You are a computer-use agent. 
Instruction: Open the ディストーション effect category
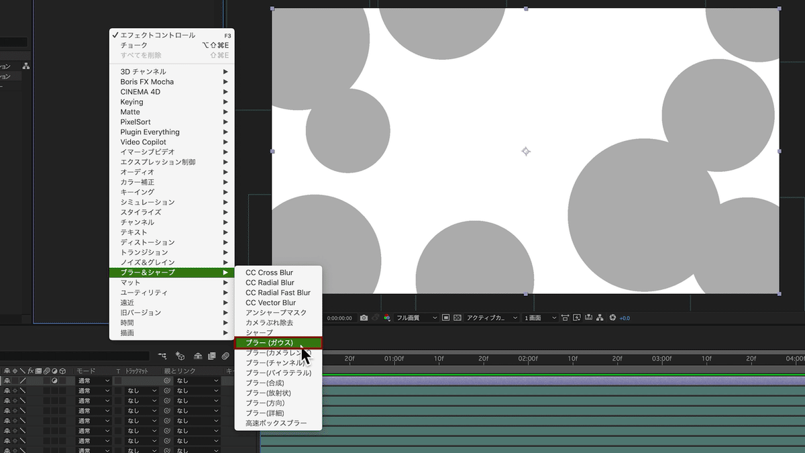pos(172,242)
